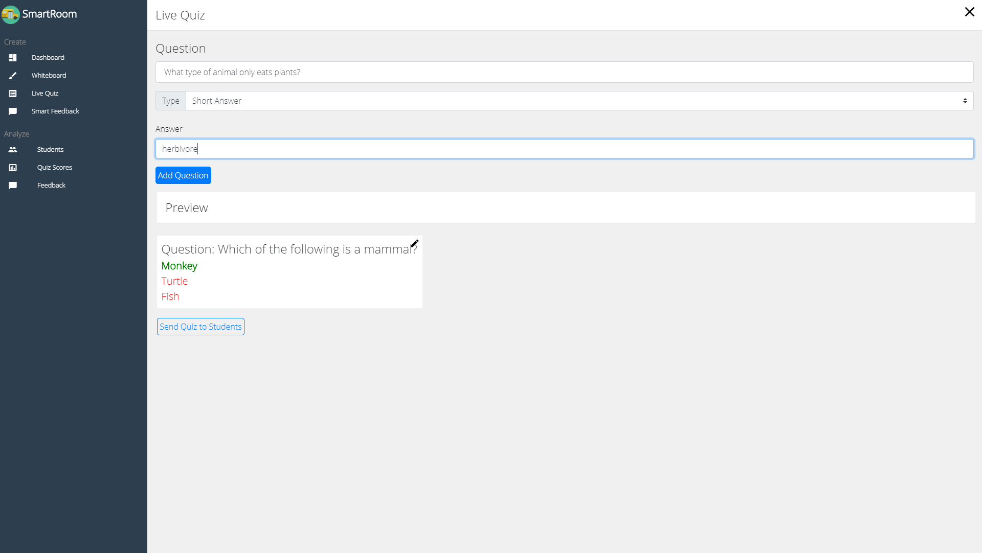Click the Add Question button
The height and width of the screenshot is (553, 982).
pyautogui.click(x=183, y=175)
